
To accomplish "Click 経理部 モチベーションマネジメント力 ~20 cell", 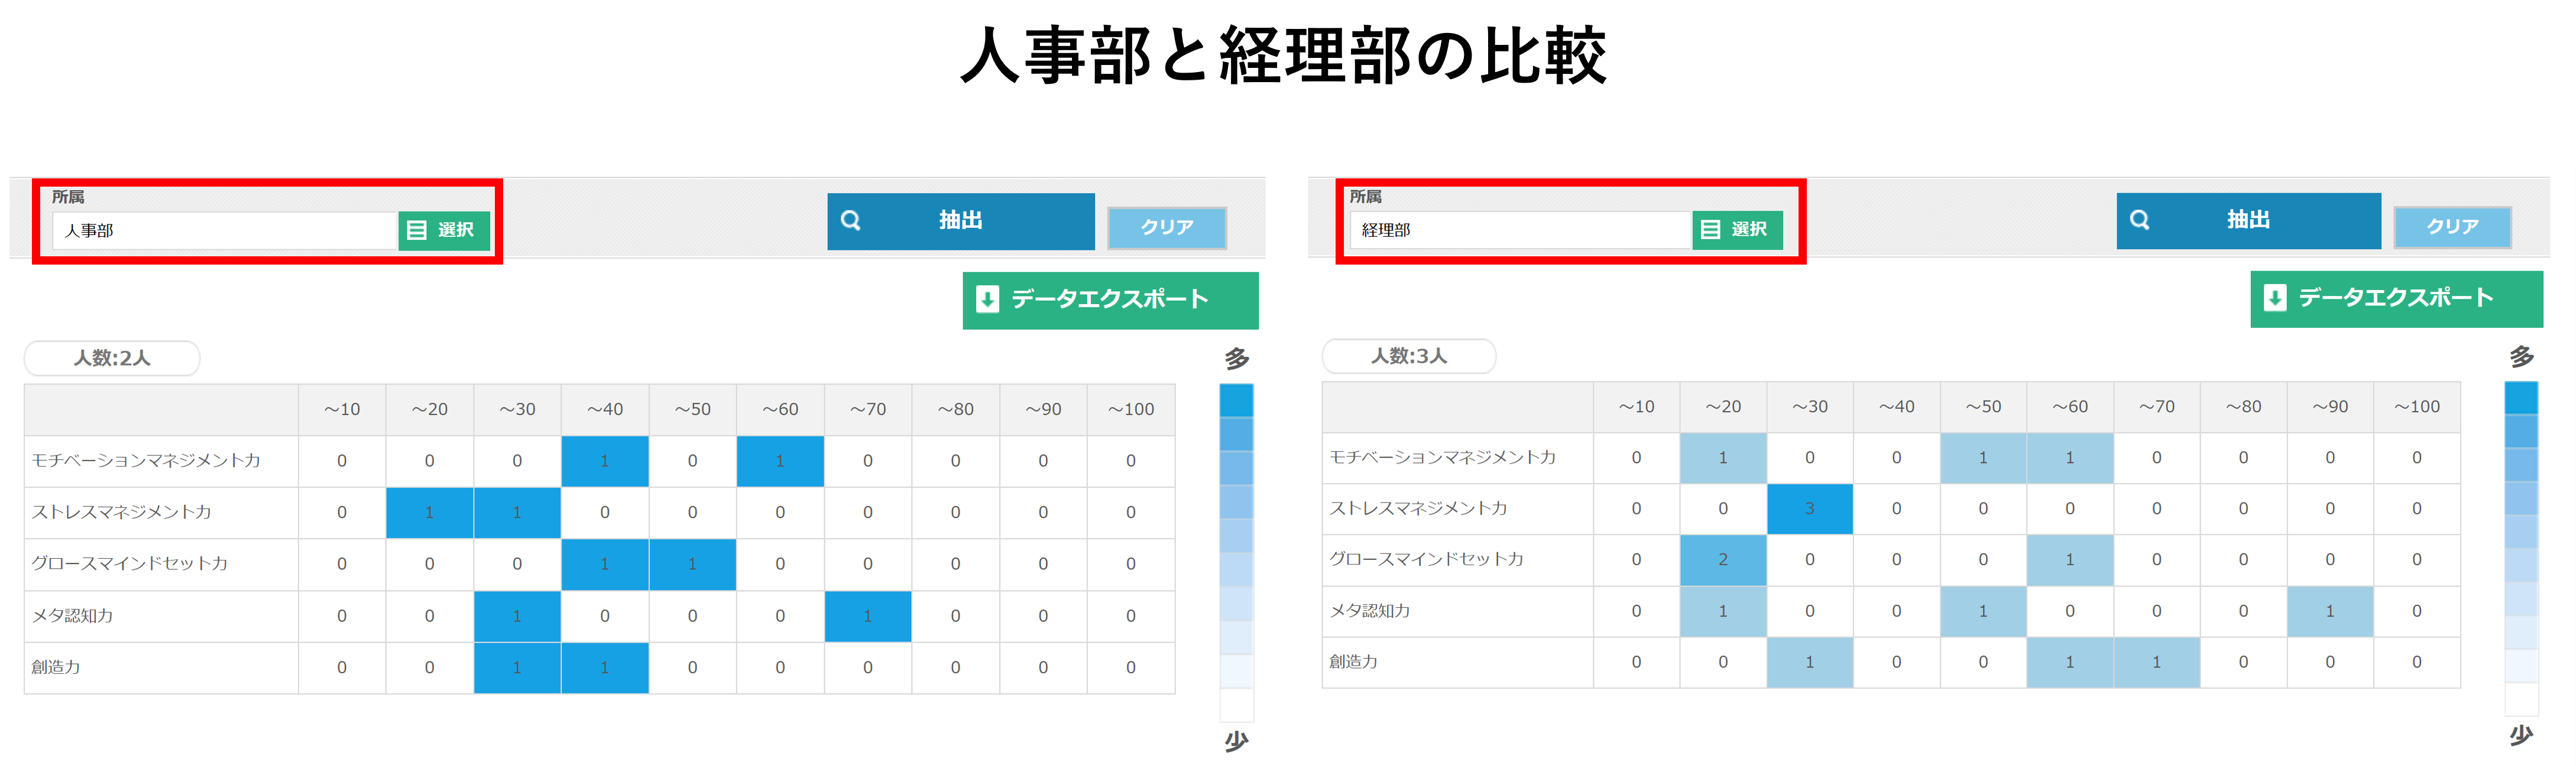I will pyautogui.click(x=1723, y=458).
